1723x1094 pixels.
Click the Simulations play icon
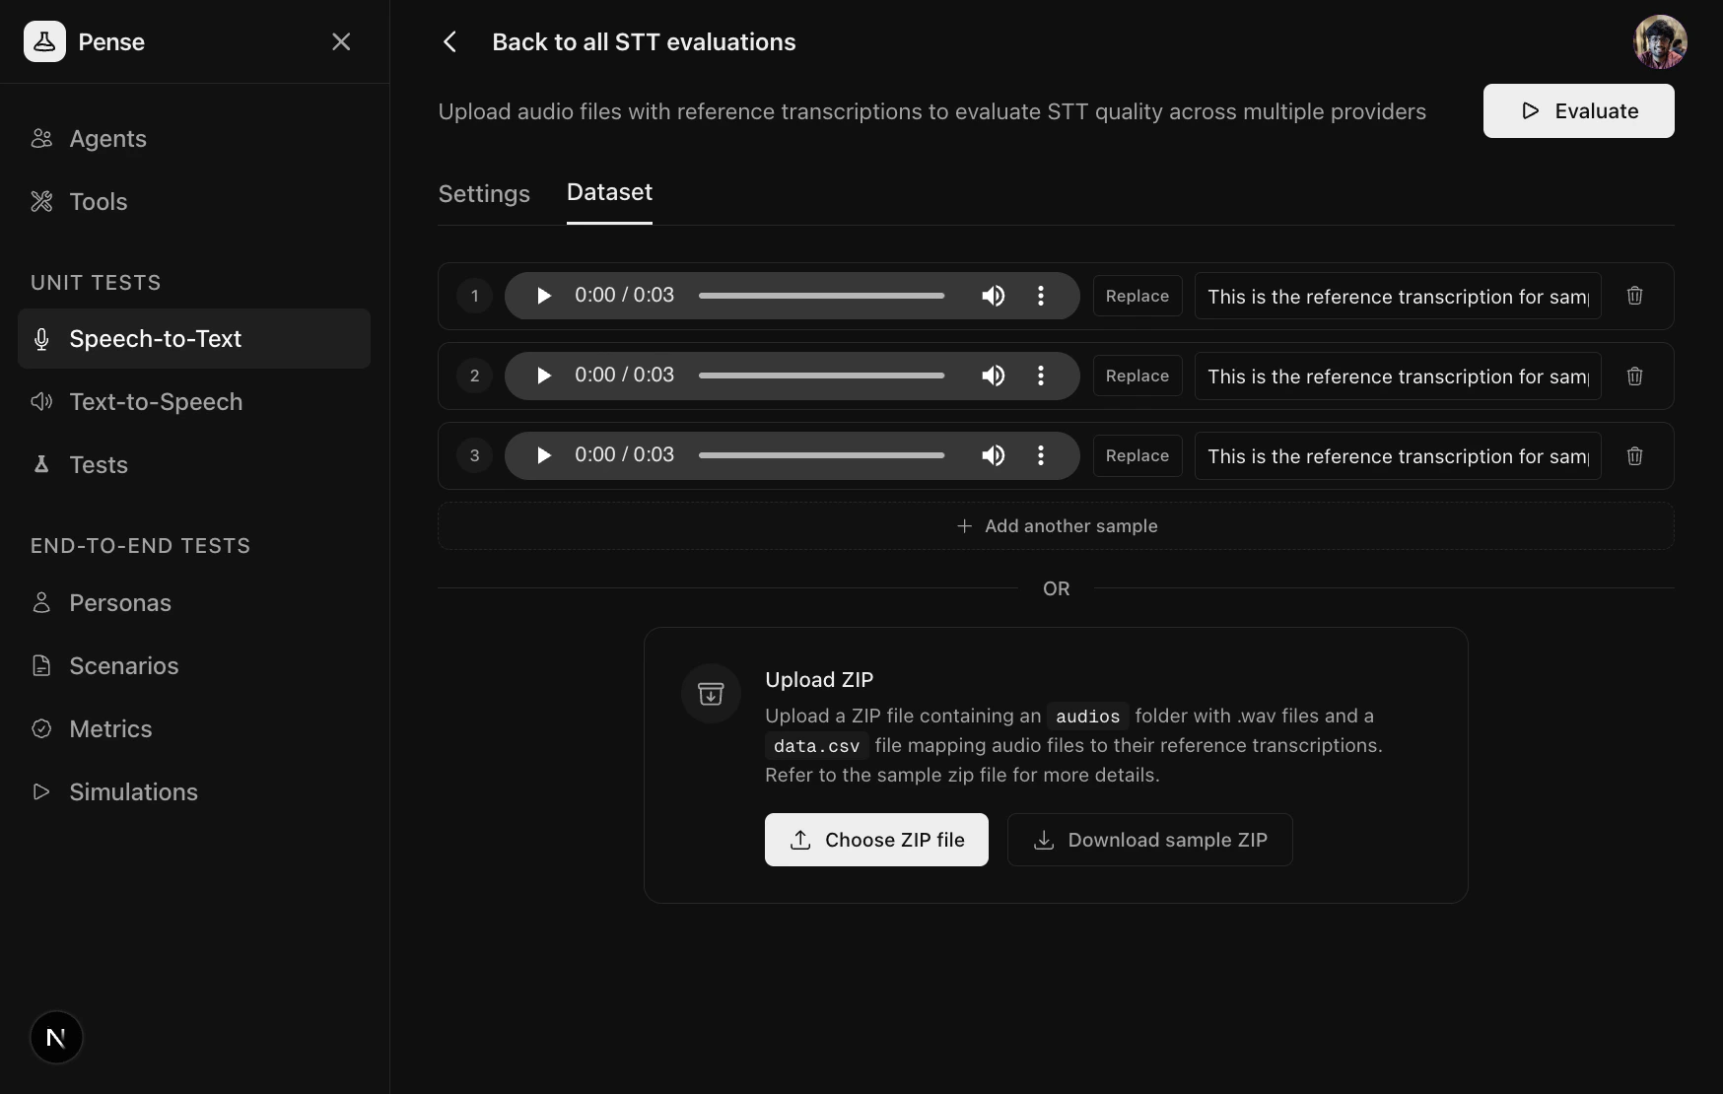pos(41,792)
